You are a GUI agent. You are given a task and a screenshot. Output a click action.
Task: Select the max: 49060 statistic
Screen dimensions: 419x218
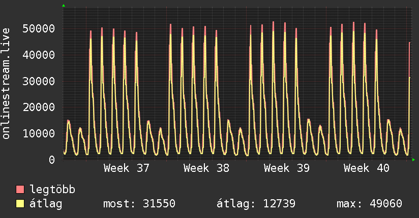[369, 204]
